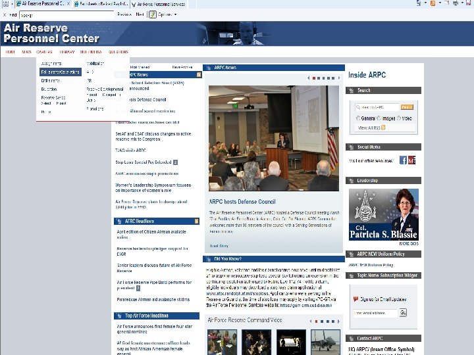Image resolution: width=474 pixels, height=355 pixels.
Task: Open the print toolbar dropdown arrow
Action: click(x=462, y=3)
